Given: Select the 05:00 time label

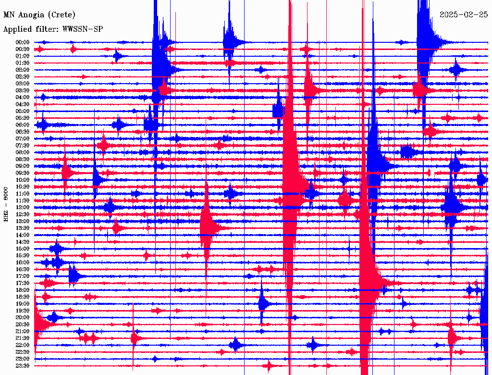Looking at the screenshot, I should click(x=22, y=111).
